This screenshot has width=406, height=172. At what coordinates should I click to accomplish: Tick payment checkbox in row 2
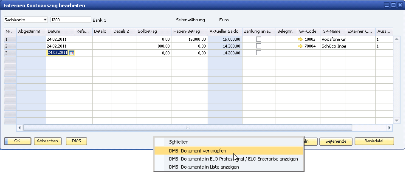[258, 46]
